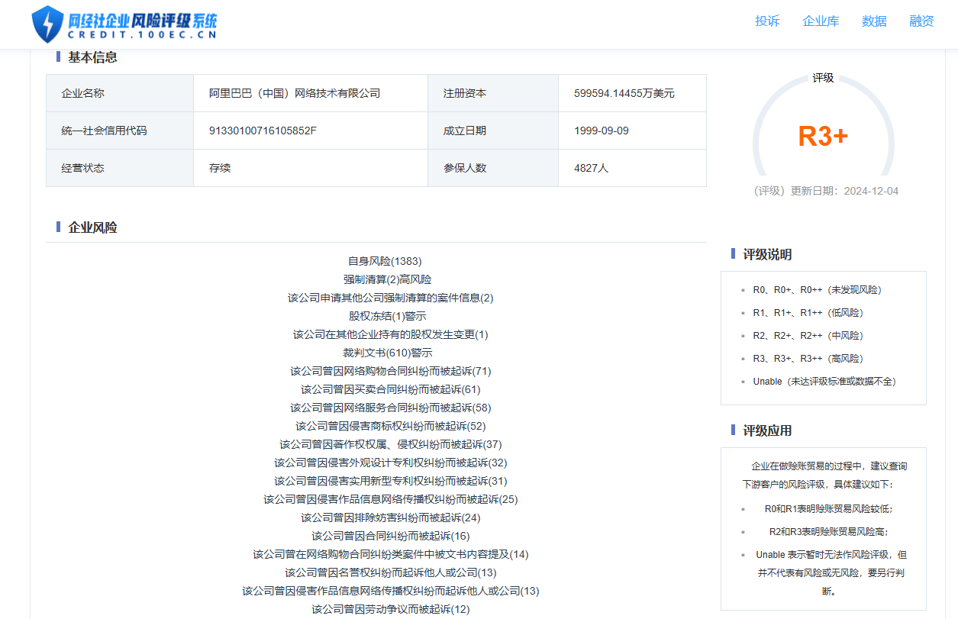
Task: Open 裁判文书(610)警示 risk category
Action: tap(387, 353)
